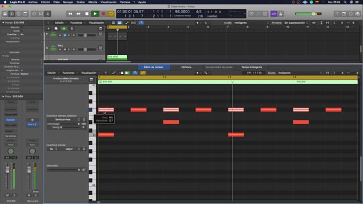363x204 pixels.
Task: Adjust the master volume slider
Action: click(309, 14)
